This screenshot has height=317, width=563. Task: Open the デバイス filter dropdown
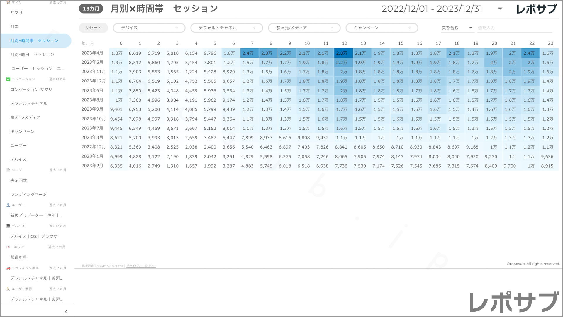coord(149,28)
